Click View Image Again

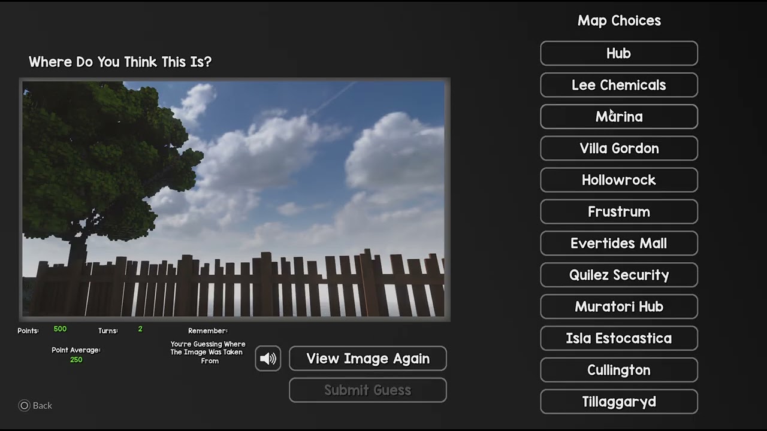click(368, 359)
